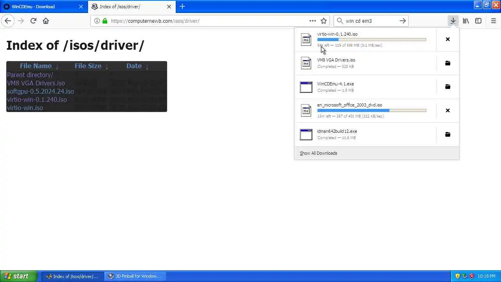Viewport: 501px width, 282px height.
Task: Open the Library icon in toolbar
Action: tap(466, 21)
